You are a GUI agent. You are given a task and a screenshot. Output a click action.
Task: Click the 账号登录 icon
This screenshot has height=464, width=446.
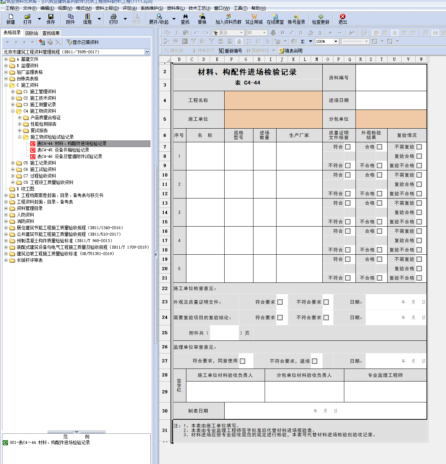tap(296, 17)
